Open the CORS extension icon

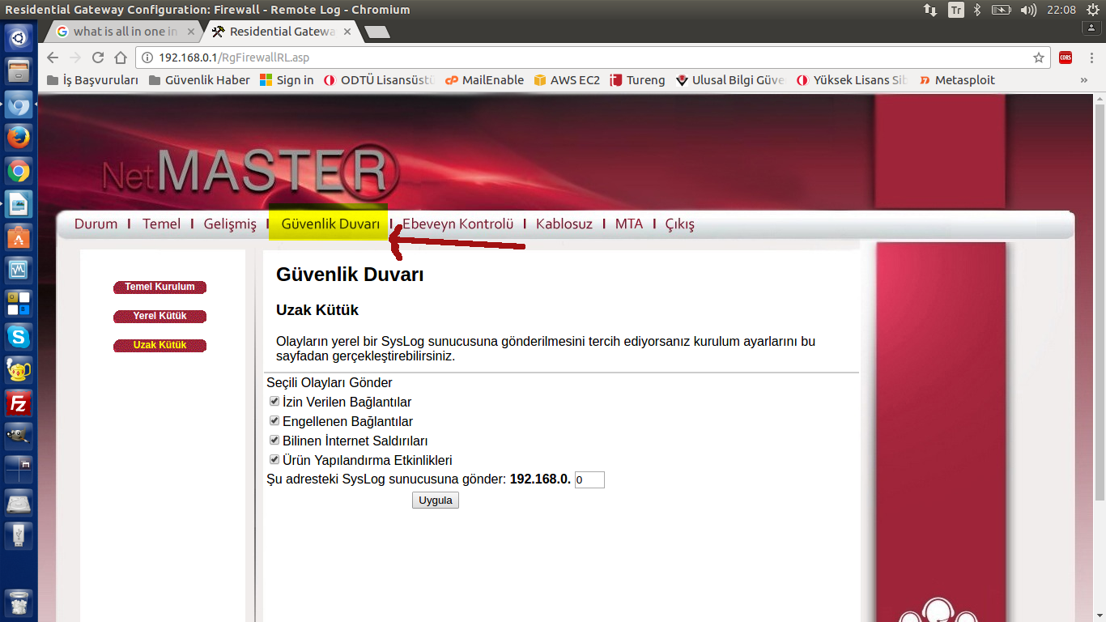point(1066,58)
